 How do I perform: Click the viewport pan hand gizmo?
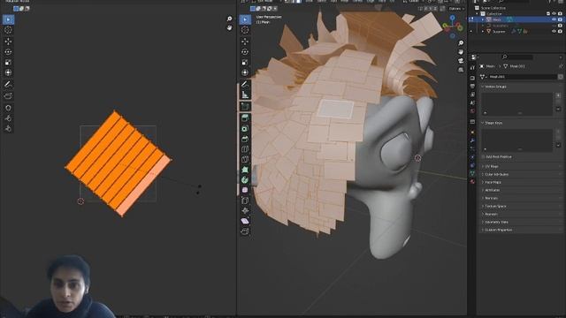click(x=461, y=52)
